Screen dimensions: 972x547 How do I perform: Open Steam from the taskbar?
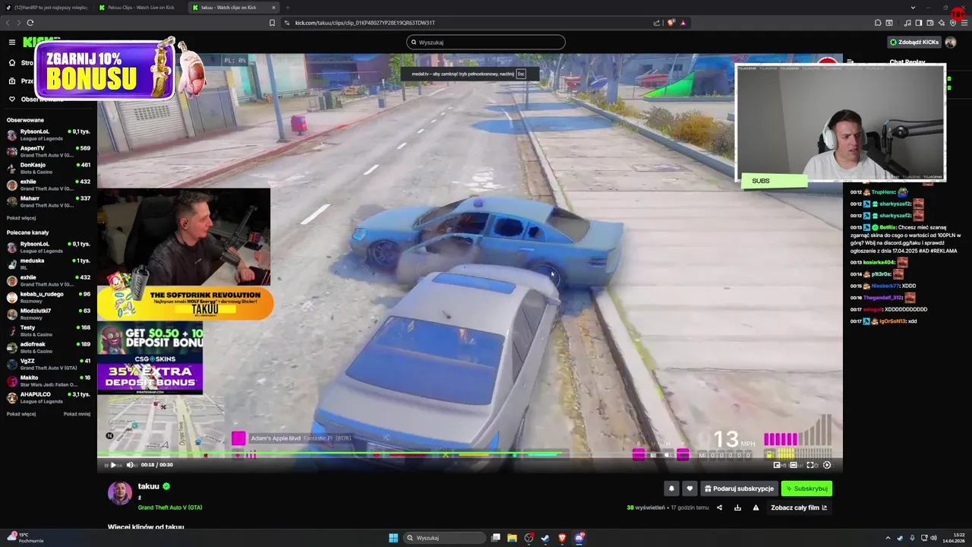pos(545,538)
